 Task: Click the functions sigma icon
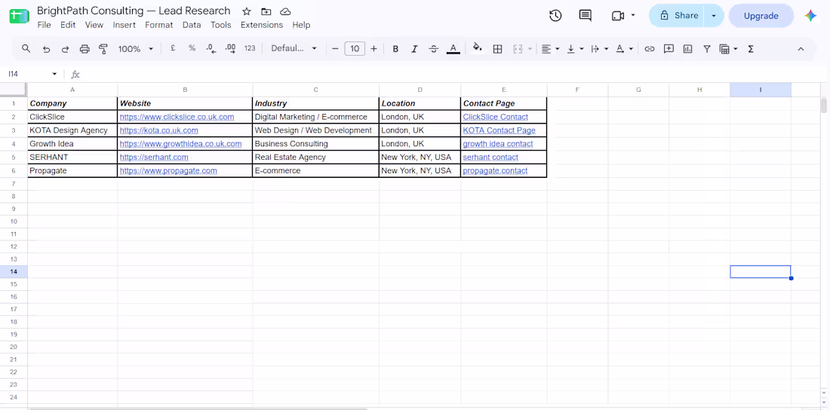(751, 49)
